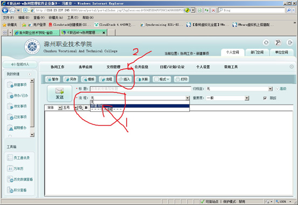
Task: Click the 暂存 save draft toolbar button
Action: 53,79
